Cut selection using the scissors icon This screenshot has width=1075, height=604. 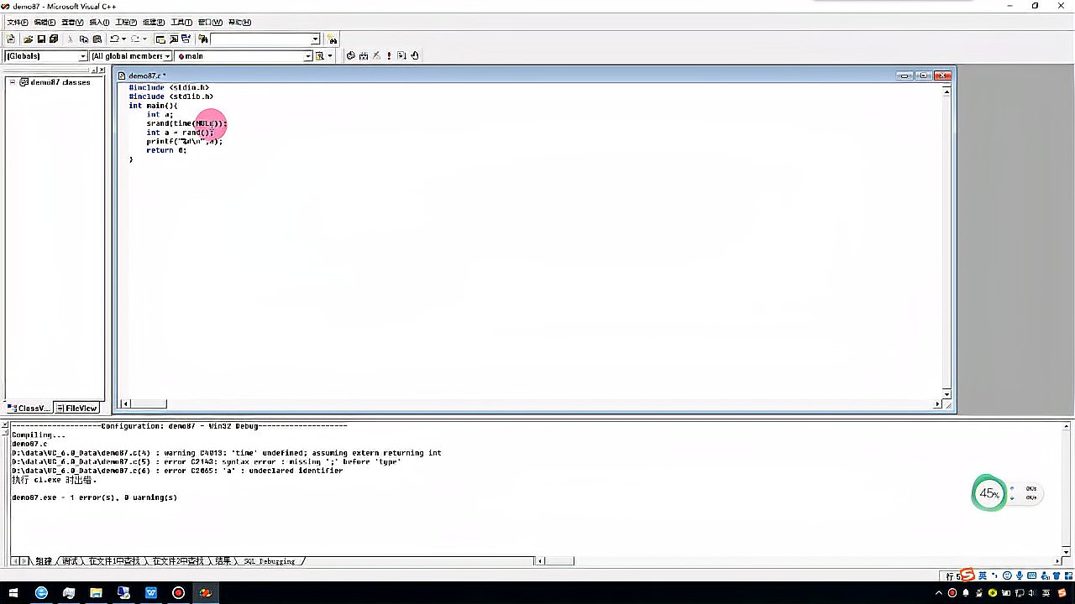click(x=71, y=39)
